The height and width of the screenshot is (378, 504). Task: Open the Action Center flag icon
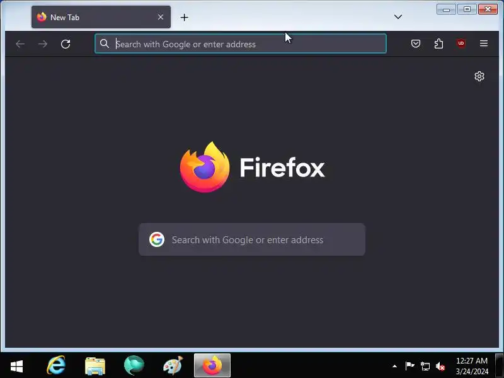(409, 366)
